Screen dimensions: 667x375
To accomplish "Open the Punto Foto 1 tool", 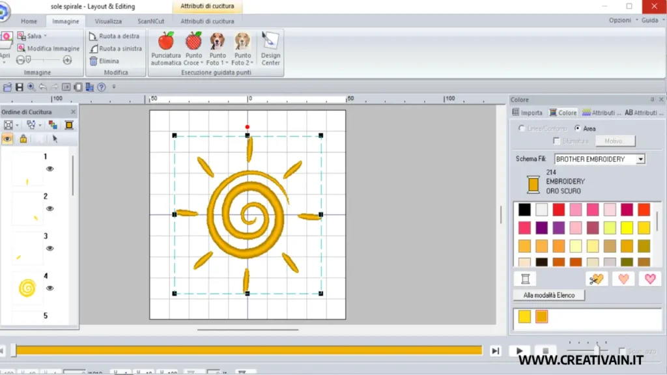I will tap(218, 49).
